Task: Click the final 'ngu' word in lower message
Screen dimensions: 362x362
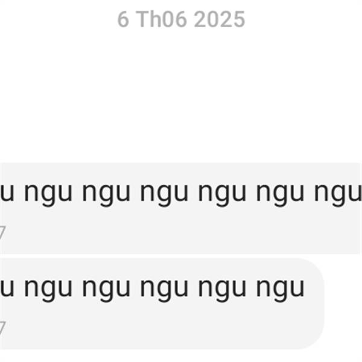Action: click(x=281, y=290)
